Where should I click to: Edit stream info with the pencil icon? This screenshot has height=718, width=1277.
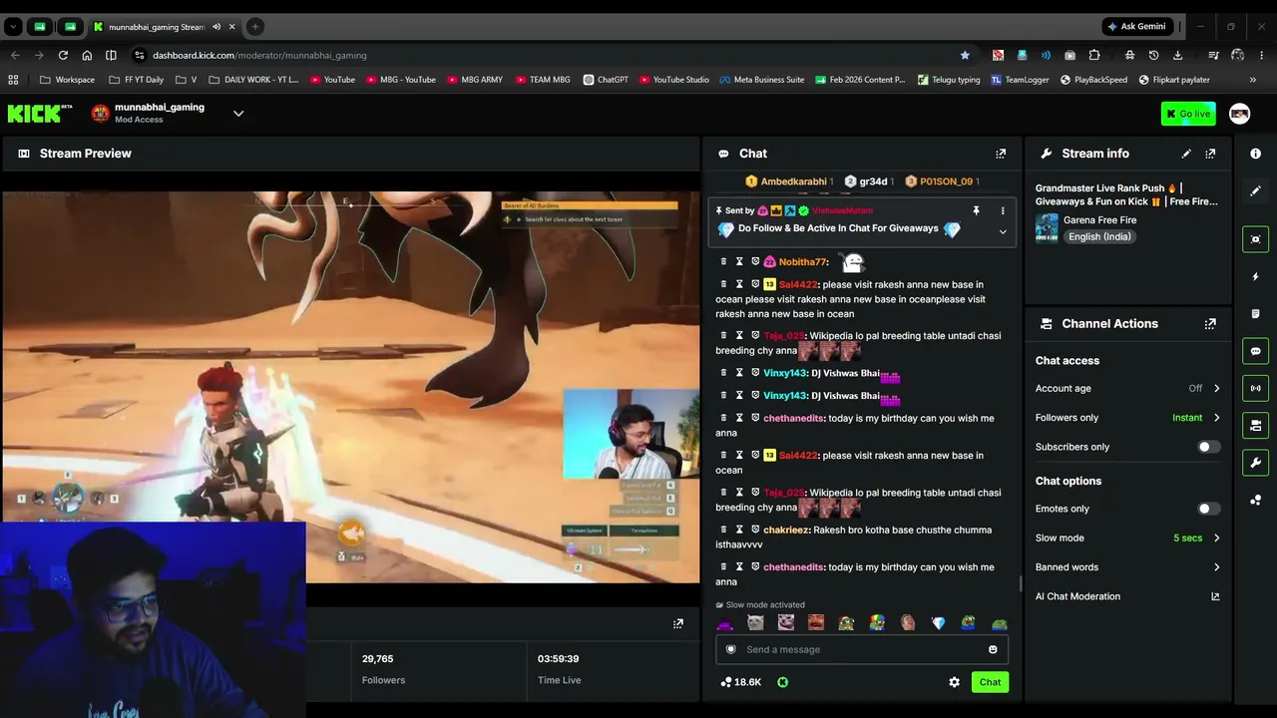[1186, 154]
